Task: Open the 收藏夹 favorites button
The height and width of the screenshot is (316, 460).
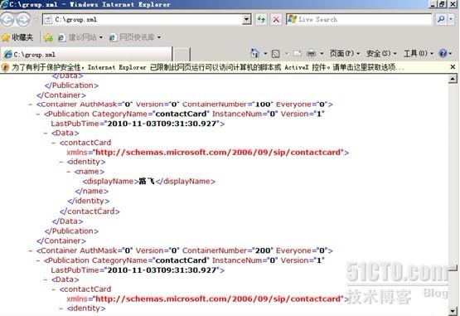Action: pyautogui.click(x=17, y=37)
